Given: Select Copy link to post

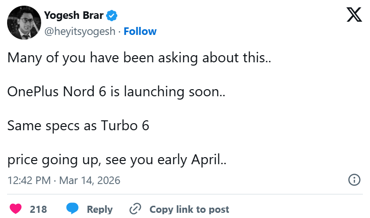Looking at the screenshot, I should coord(189,209).
